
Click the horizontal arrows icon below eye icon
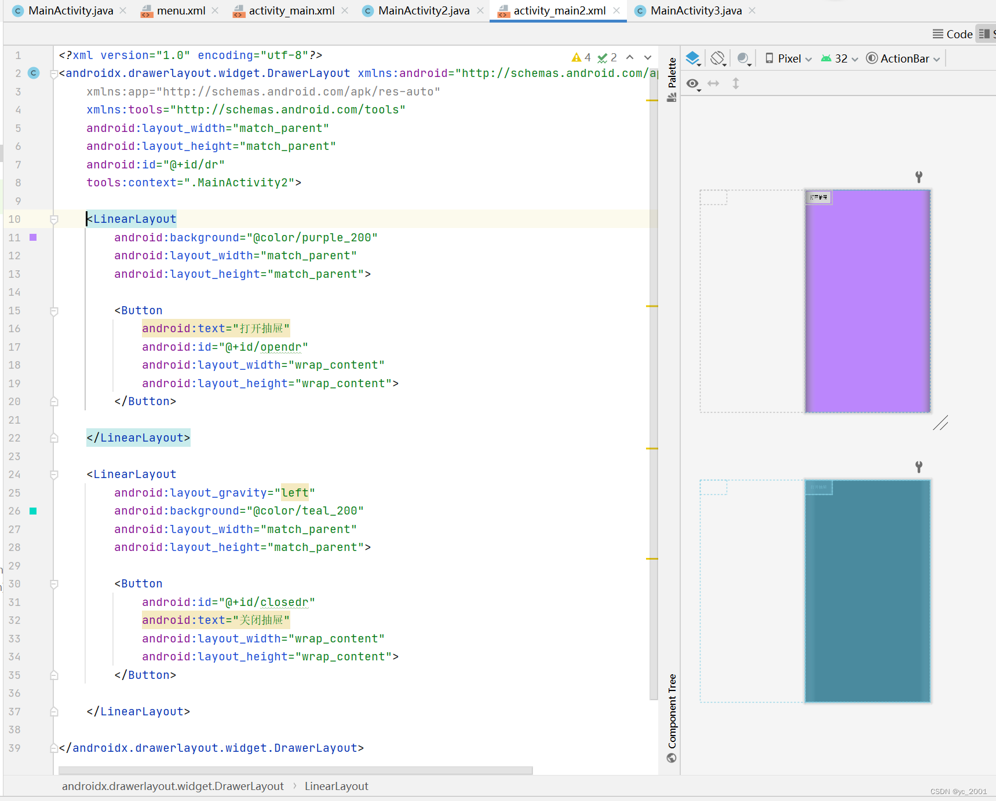[713, 83]
